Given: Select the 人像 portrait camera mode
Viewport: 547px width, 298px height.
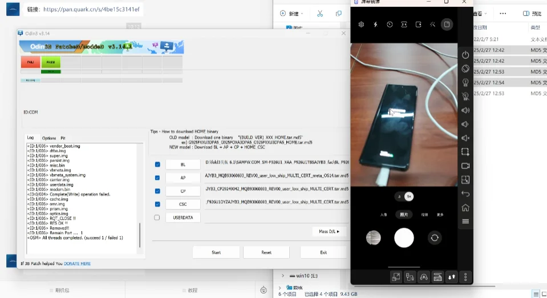Looking at the screenshot, I should (x=383, y=215).
